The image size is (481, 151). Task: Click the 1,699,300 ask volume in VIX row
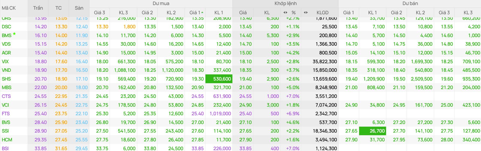422,61
